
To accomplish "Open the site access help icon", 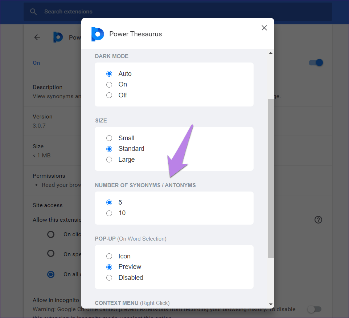I will tap(318, 220).
